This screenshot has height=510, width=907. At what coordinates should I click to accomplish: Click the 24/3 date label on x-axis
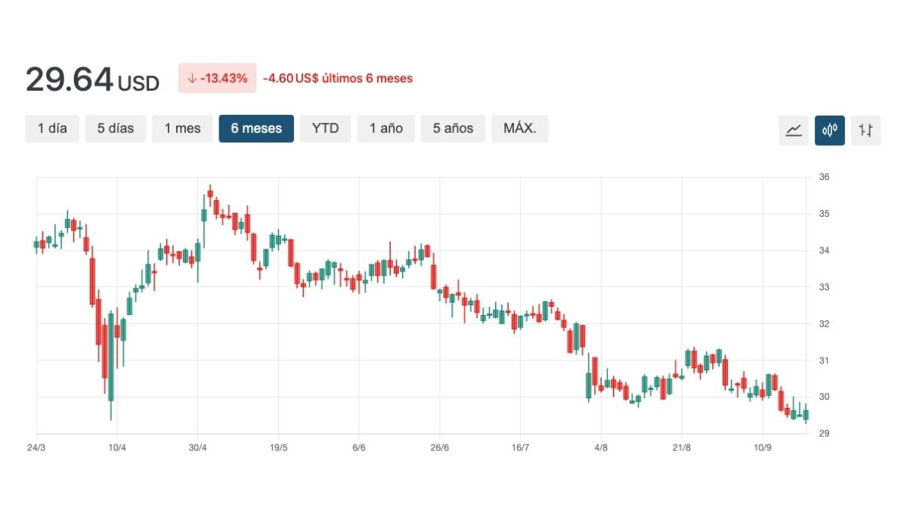[36, 447]
